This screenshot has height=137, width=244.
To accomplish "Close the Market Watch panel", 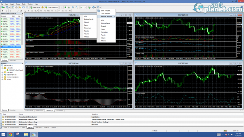I will (x=22, y=14).
